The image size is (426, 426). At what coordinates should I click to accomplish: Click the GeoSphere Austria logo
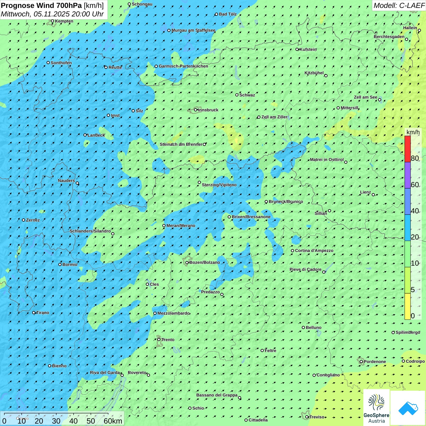click(x=377, y=408)
